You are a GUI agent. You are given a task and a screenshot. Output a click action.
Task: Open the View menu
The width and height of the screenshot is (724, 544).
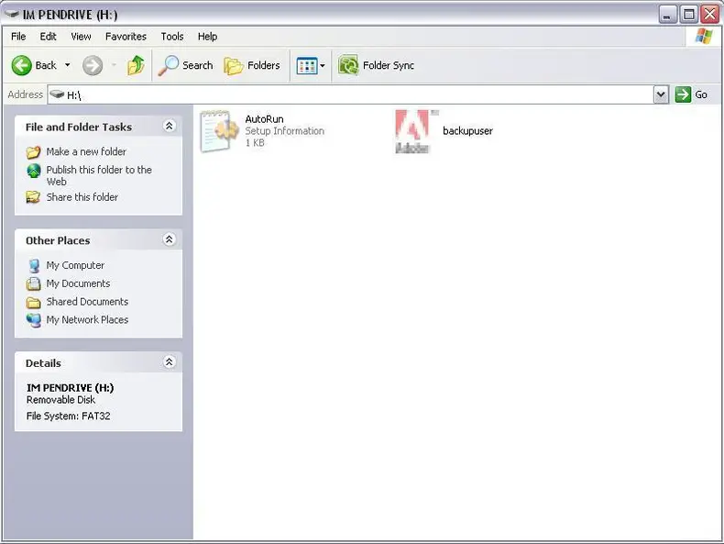(81, 36)
